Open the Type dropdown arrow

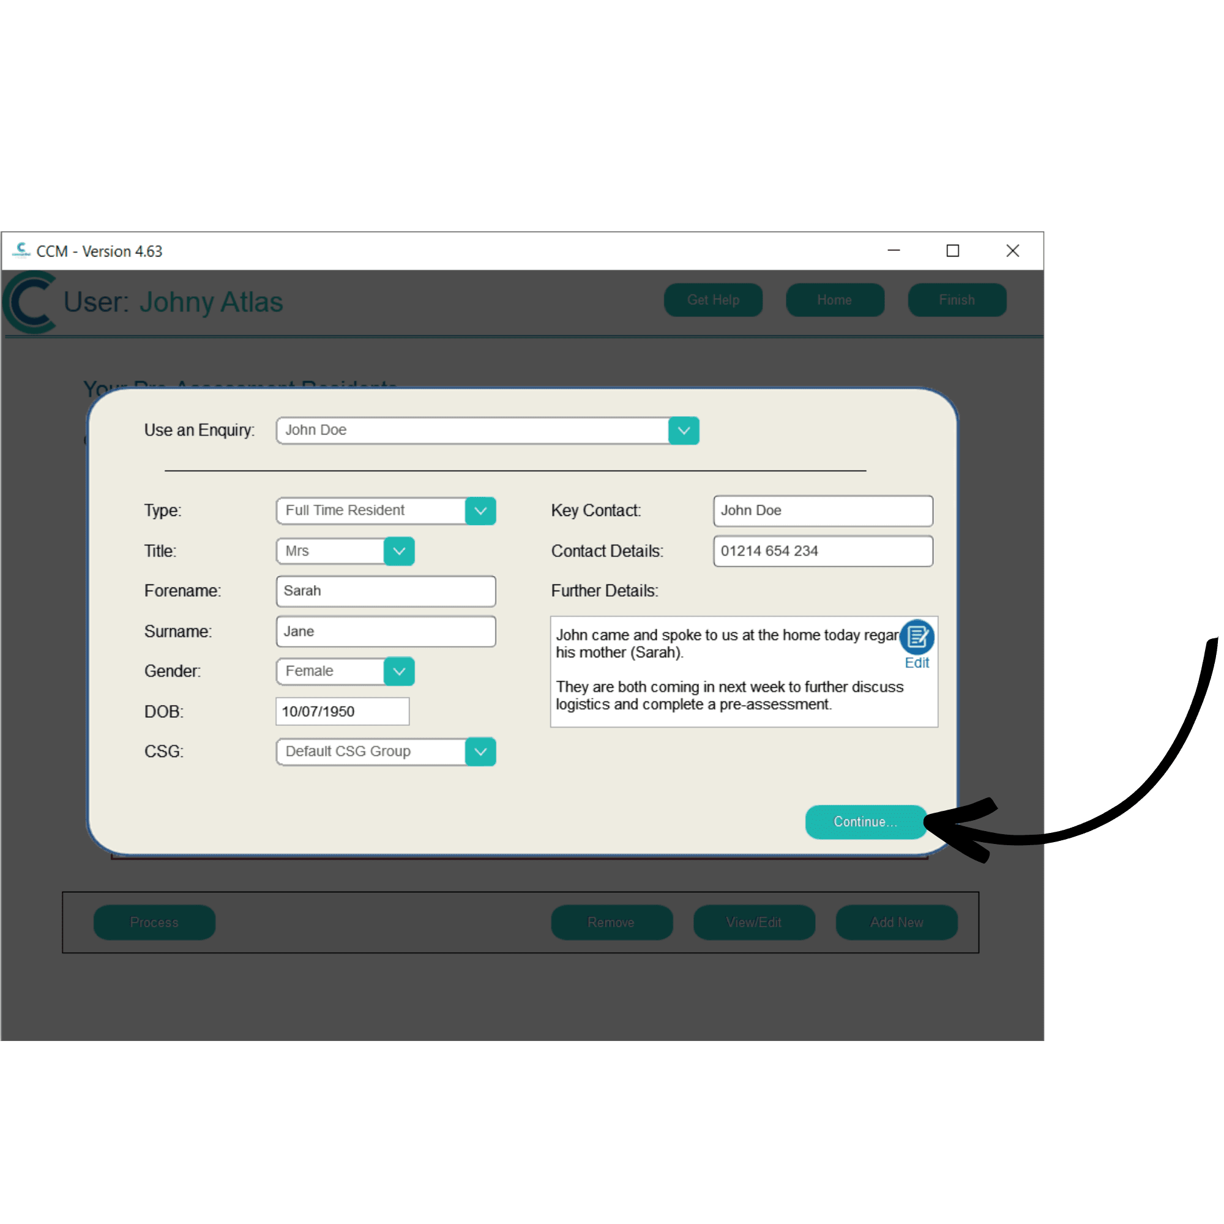point(480,510)
